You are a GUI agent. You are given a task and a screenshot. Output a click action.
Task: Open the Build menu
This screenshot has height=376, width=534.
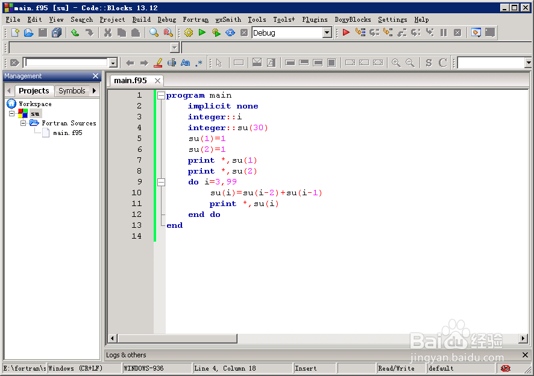click(x=141, y=19)
